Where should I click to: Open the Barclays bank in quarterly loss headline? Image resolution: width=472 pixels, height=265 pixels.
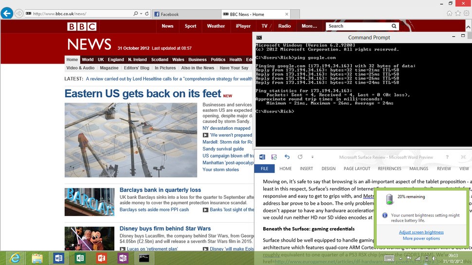pos(160,190)
